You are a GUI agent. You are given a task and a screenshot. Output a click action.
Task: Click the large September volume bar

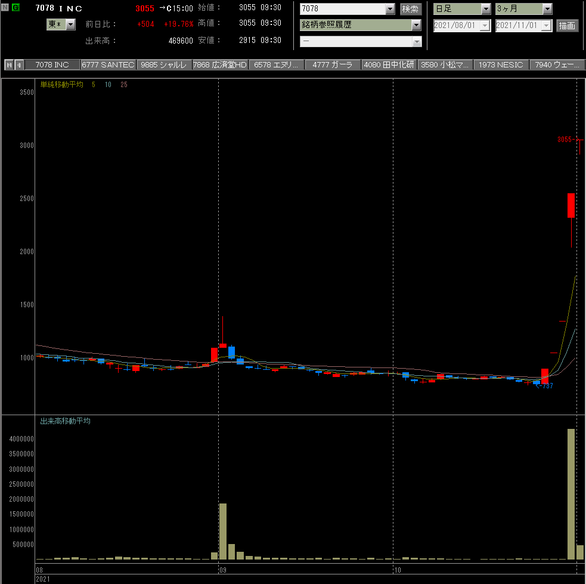coord(223,532)
